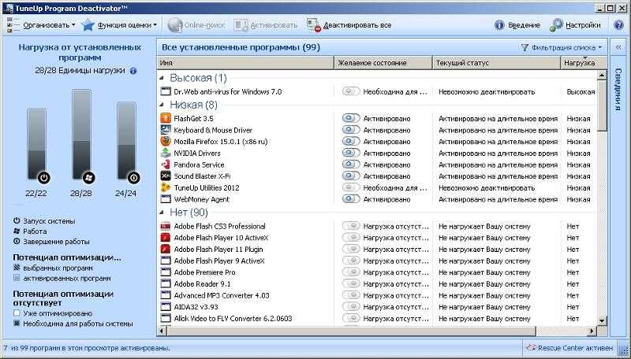Click the Adobe Flash CS3 Professional icon
Screen dimensions: 631x359
tap(166, 226)
